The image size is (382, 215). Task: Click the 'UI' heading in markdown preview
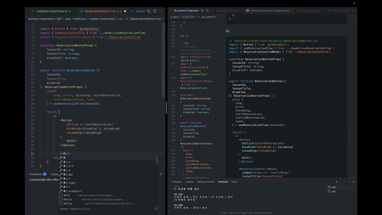click(227, 31)
